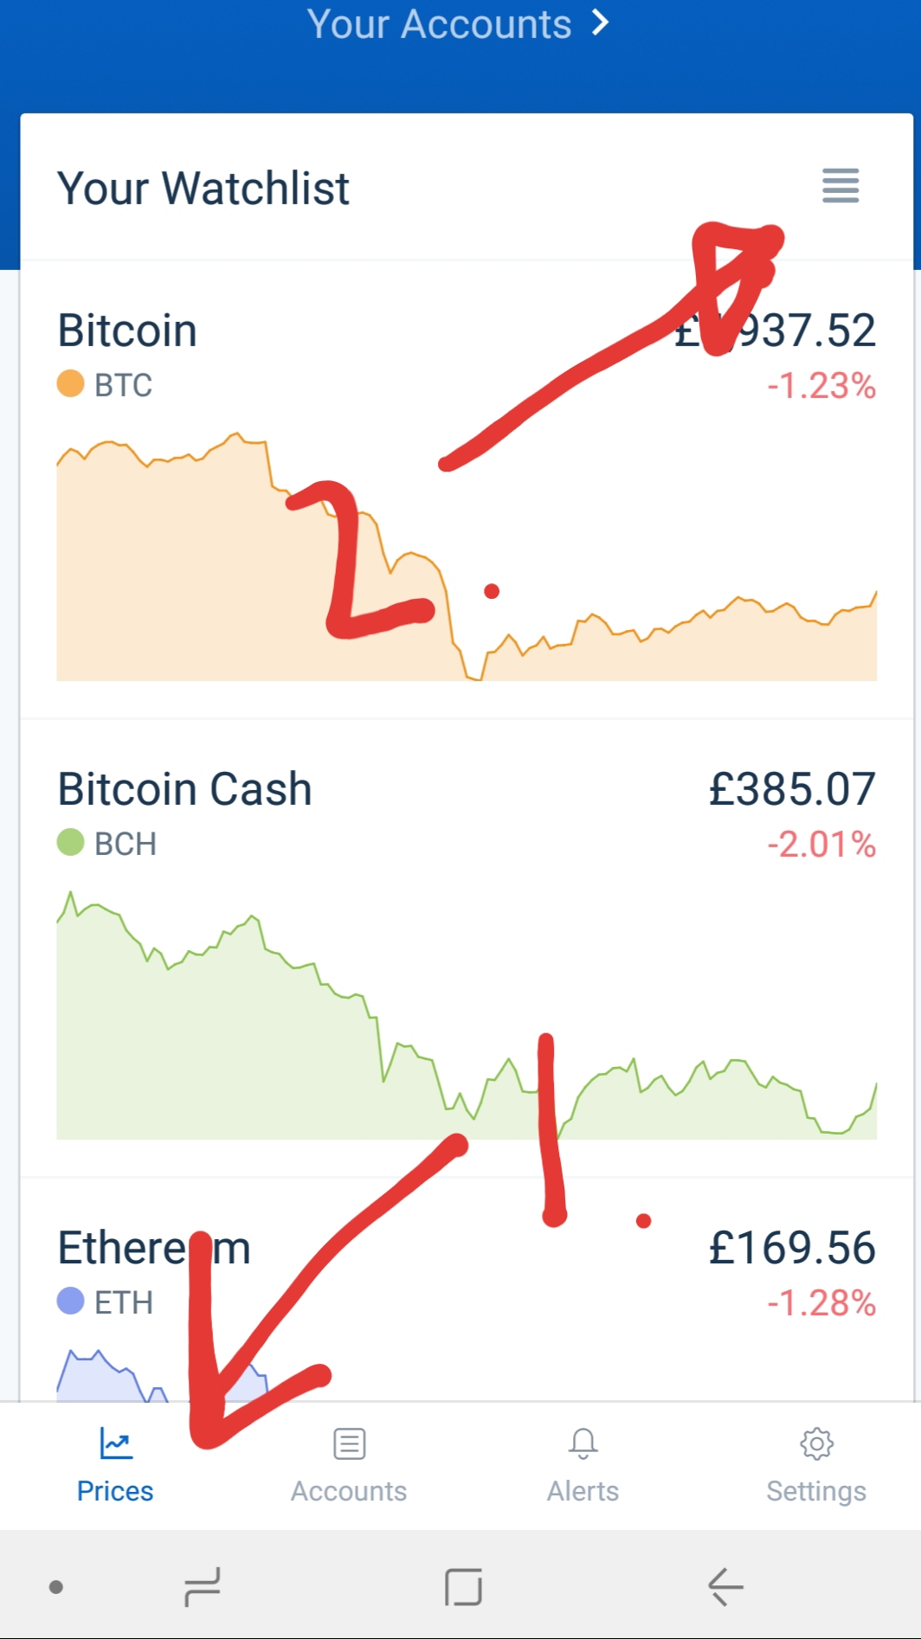The height and width of the screenshot is (1639, 921).
Task: Expand the Your Accounts chevron
Action: (x=600, y=22)
